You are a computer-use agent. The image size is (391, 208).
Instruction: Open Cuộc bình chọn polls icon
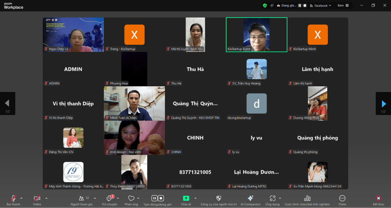tap(307, 198)
